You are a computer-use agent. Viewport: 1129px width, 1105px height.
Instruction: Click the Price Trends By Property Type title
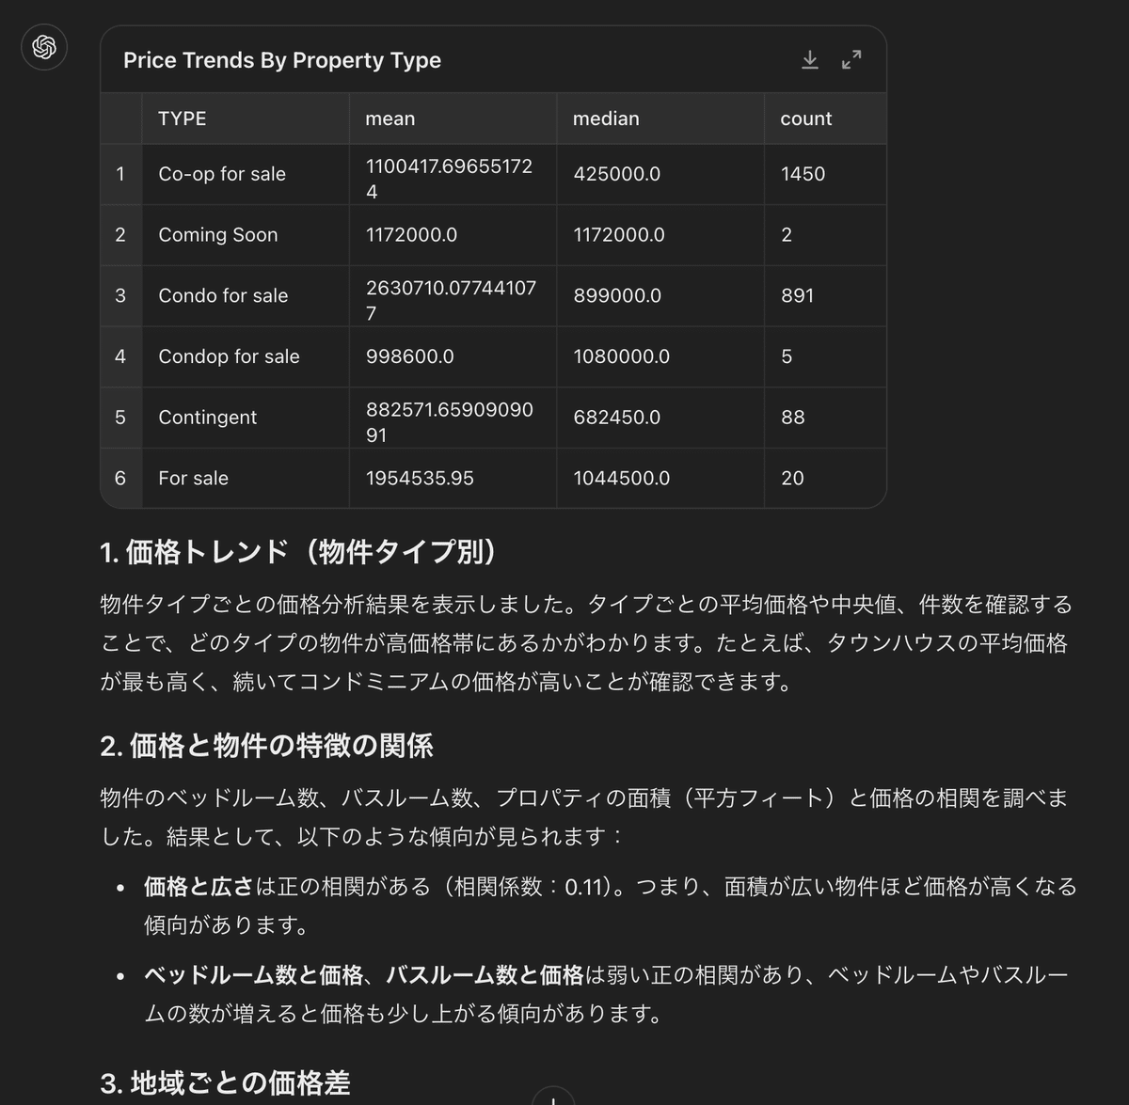[282, 60]
